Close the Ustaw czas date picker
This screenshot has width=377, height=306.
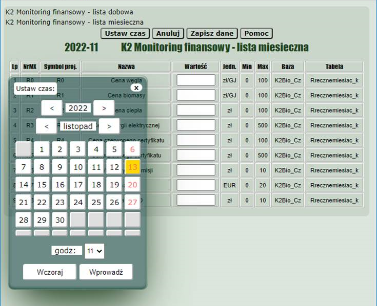click(135, 88)
